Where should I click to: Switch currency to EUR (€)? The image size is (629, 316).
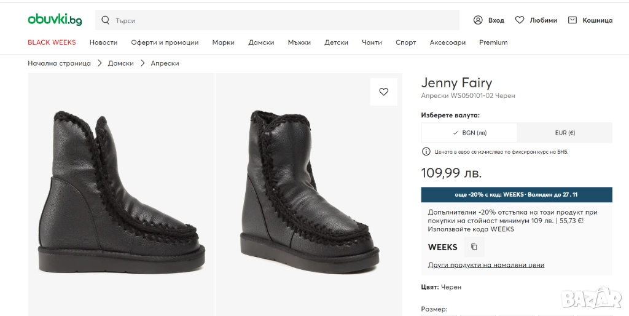(565, 133)
